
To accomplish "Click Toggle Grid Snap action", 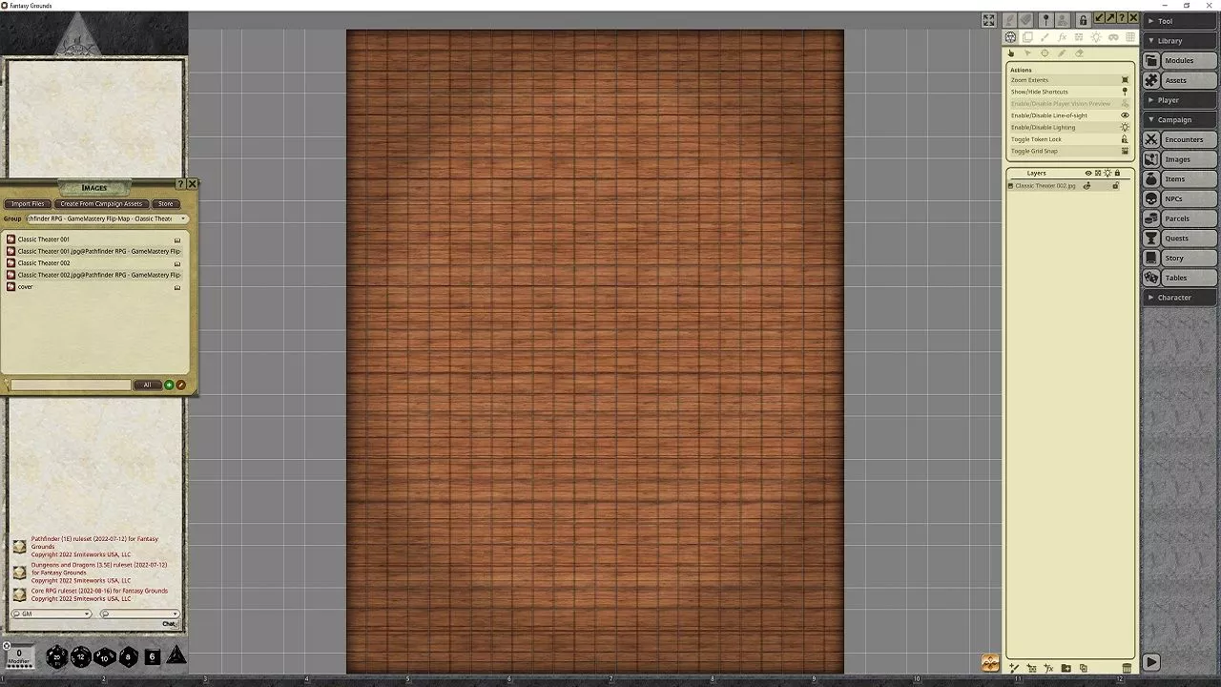I will [1069, 151].
